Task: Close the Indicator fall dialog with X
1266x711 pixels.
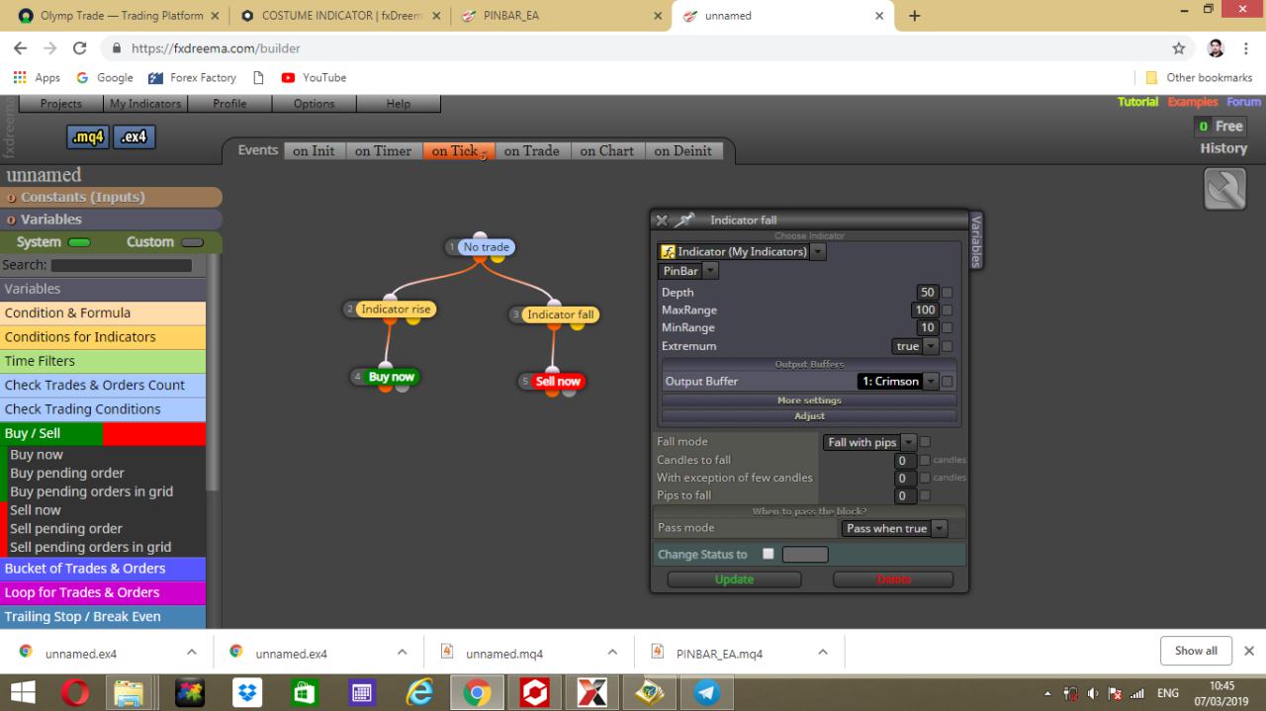Action: tap(662, 221)
